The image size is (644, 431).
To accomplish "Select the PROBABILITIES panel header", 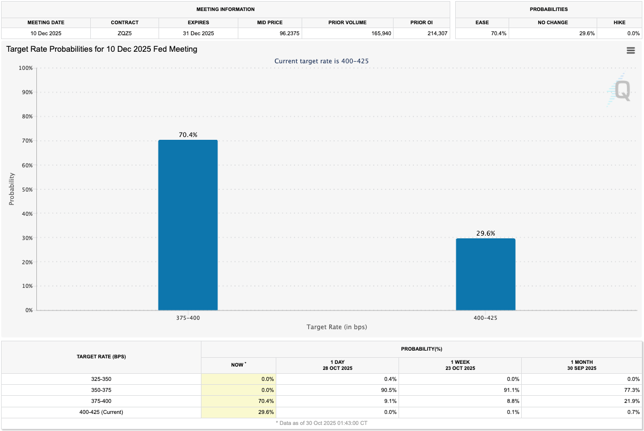I will tap(549, 9).
